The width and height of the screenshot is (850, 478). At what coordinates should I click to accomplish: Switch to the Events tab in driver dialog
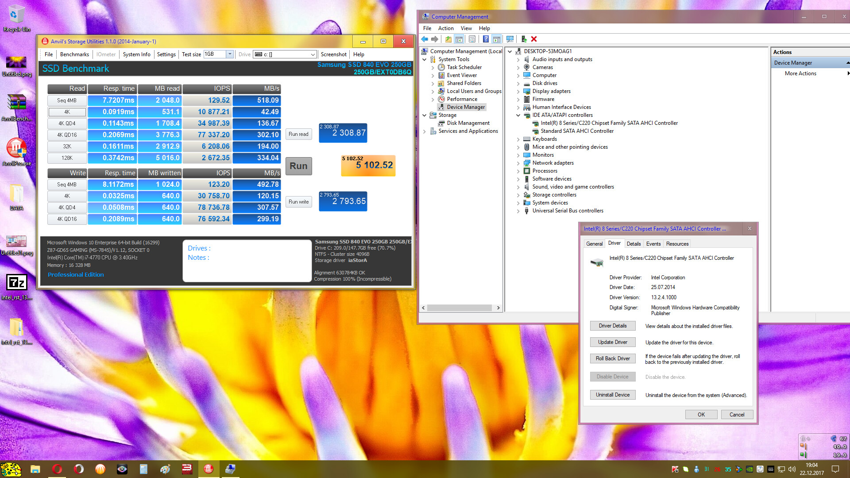653,244
